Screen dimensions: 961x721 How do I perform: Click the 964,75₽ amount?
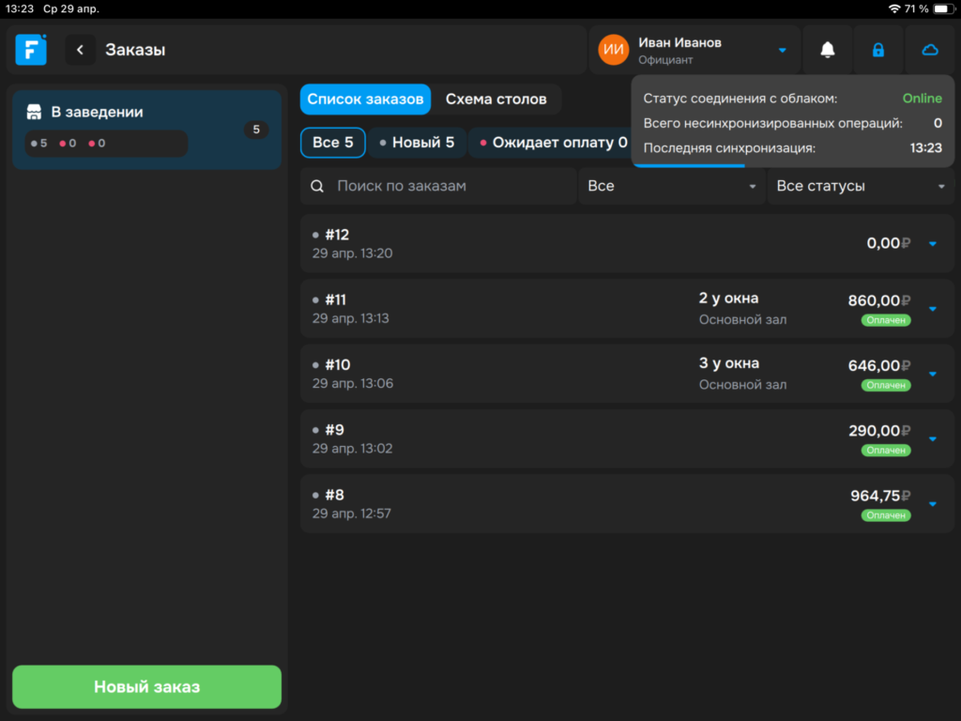880,496
